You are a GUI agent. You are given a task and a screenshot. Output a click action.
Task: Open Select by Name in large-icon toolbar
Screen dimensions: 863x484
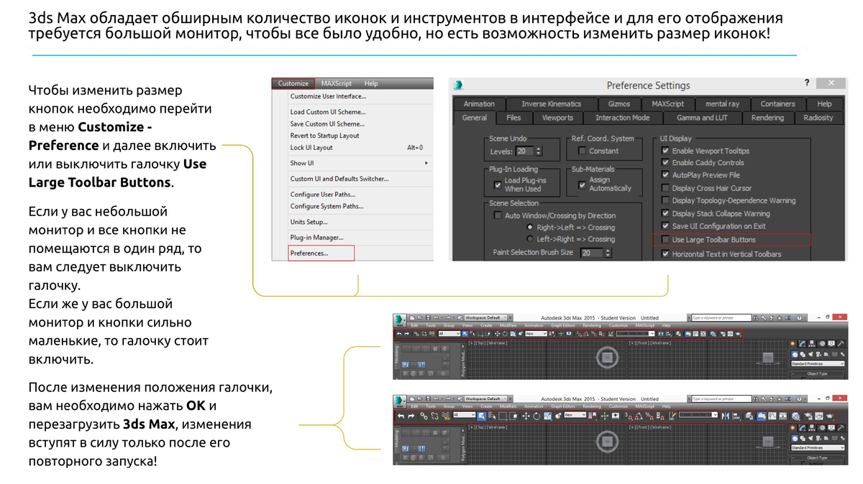(492, 416)
